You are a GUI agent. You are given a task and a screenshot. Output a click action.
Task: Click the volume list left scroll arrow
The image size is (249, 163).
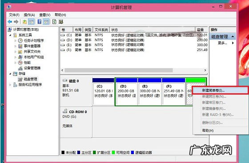point(62,70)
